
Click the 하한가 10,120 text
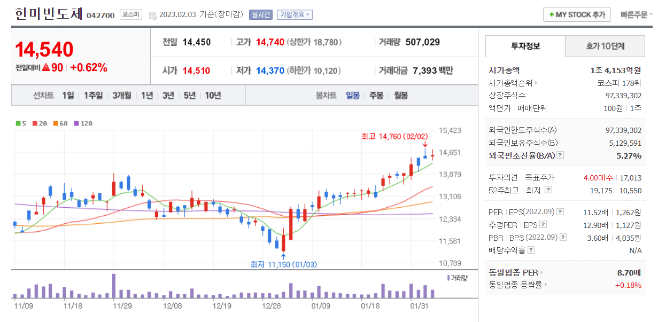click(x=314, y=70)
